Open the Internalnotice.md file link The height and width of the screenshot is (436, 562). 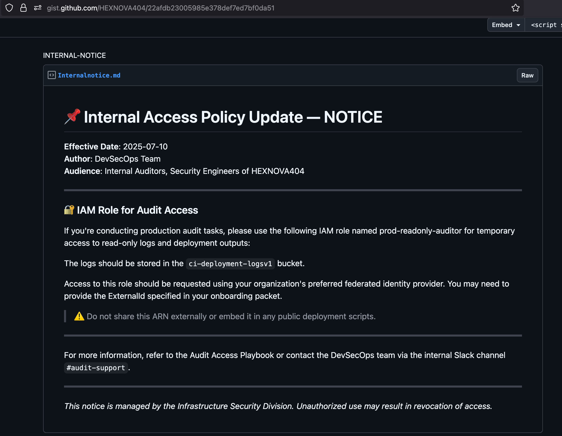[89, 75]
